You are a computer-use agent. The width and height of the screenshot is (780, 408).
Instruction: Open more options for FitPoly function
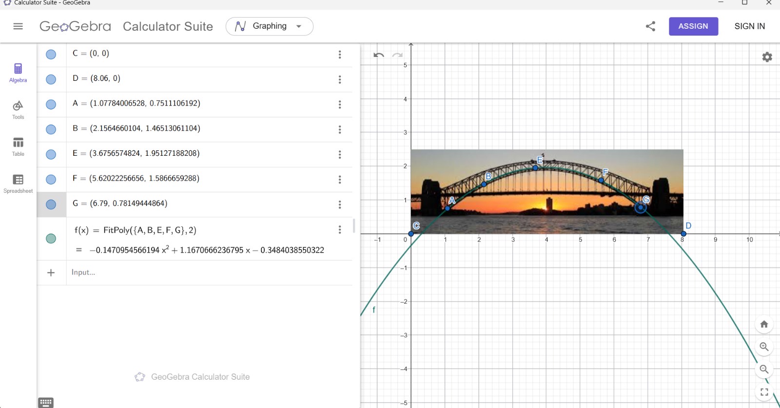click(340, 230)
